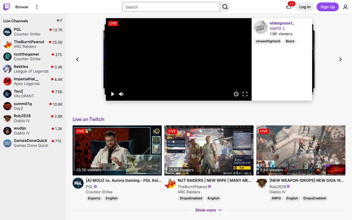Open rootthegamer avatar in sidebar
The width and height of the screenshot is (352, 220).
point(7,57)
